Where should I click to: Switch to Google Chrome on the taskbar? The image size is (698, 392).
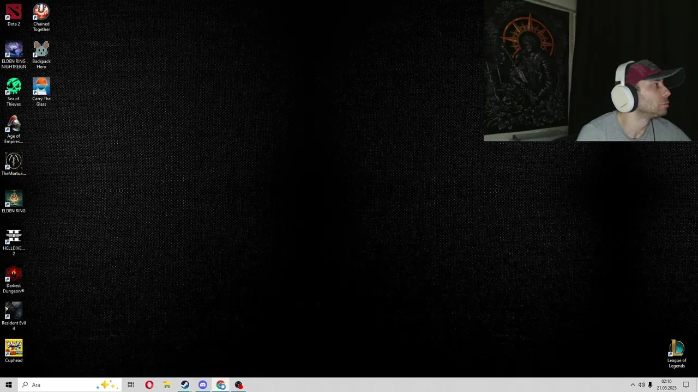[221, 385]
